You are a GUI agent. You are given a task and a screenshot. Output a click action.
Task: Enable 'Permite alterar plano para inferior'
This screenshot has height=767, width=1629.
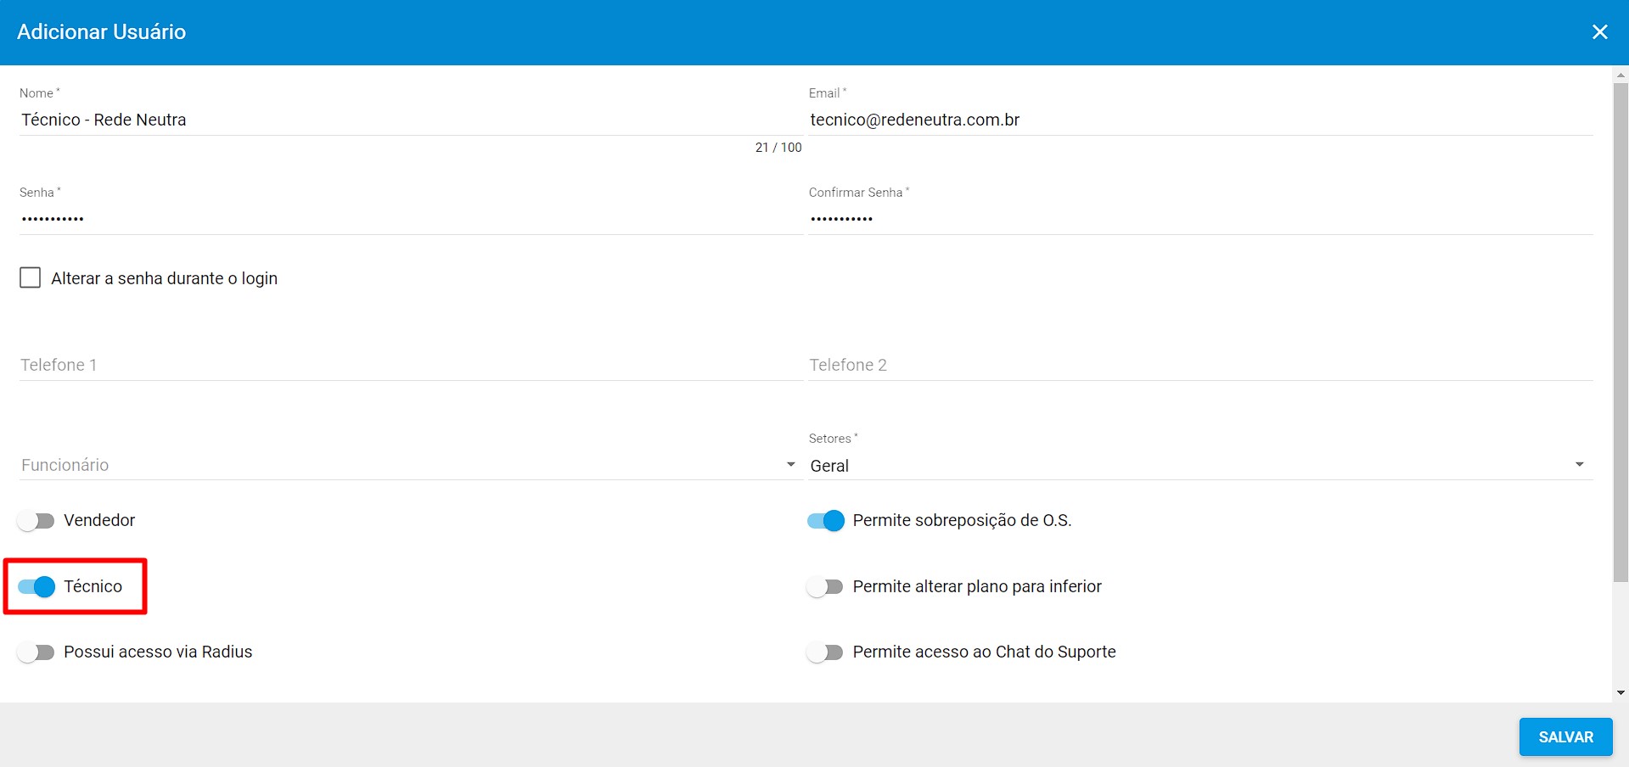point(825,586)
